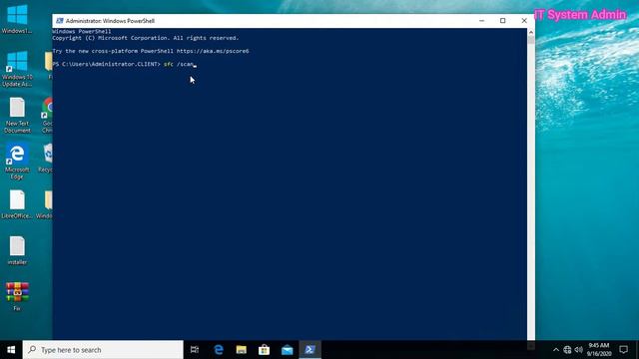The width and height of the screenshot is (639, 359).
Task: Close the PowerShell window
Action: [x=524, y=21]
